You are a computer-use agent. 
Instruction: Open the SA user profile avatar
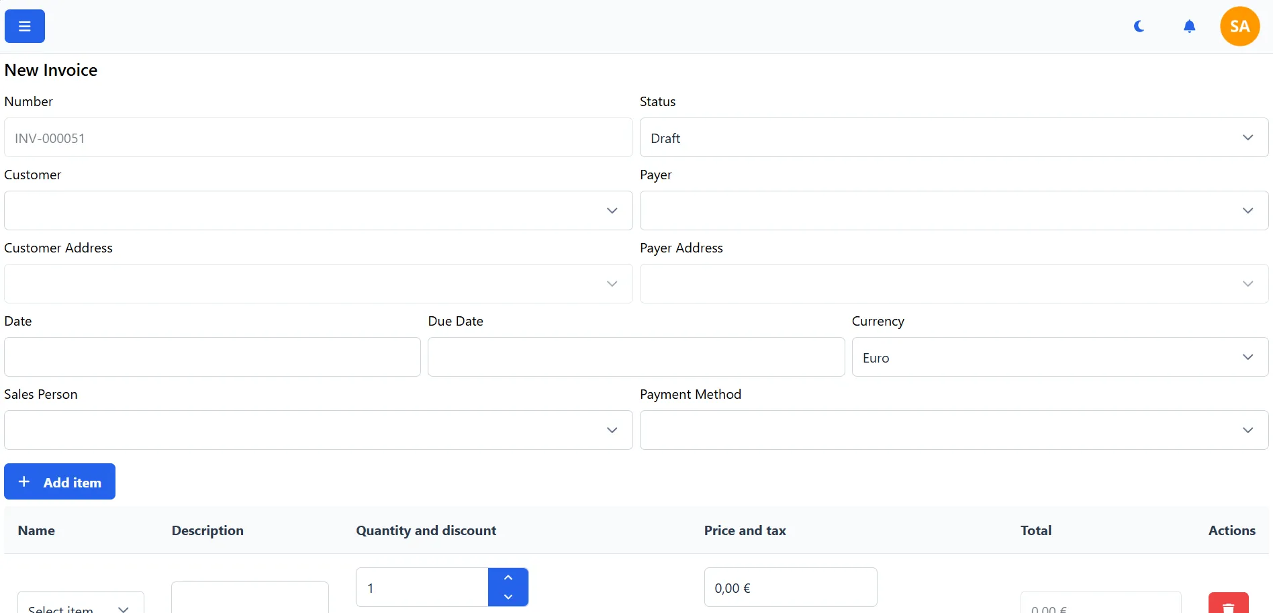[1239, 26]
